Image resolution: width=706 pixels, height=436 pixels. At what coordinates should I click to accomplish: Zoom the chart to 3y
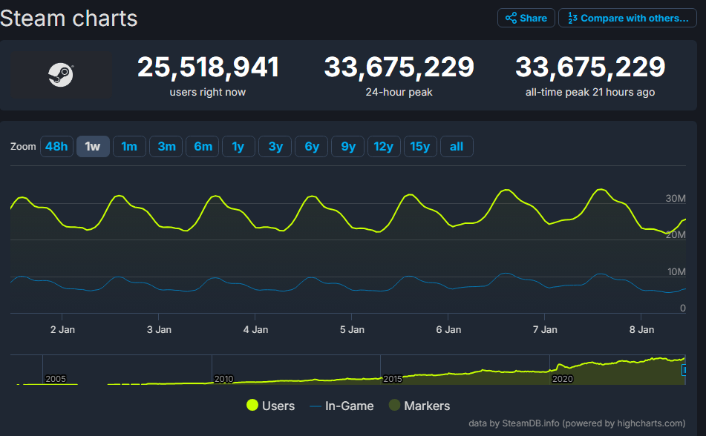pyautogui.click(x=275, y=146)
